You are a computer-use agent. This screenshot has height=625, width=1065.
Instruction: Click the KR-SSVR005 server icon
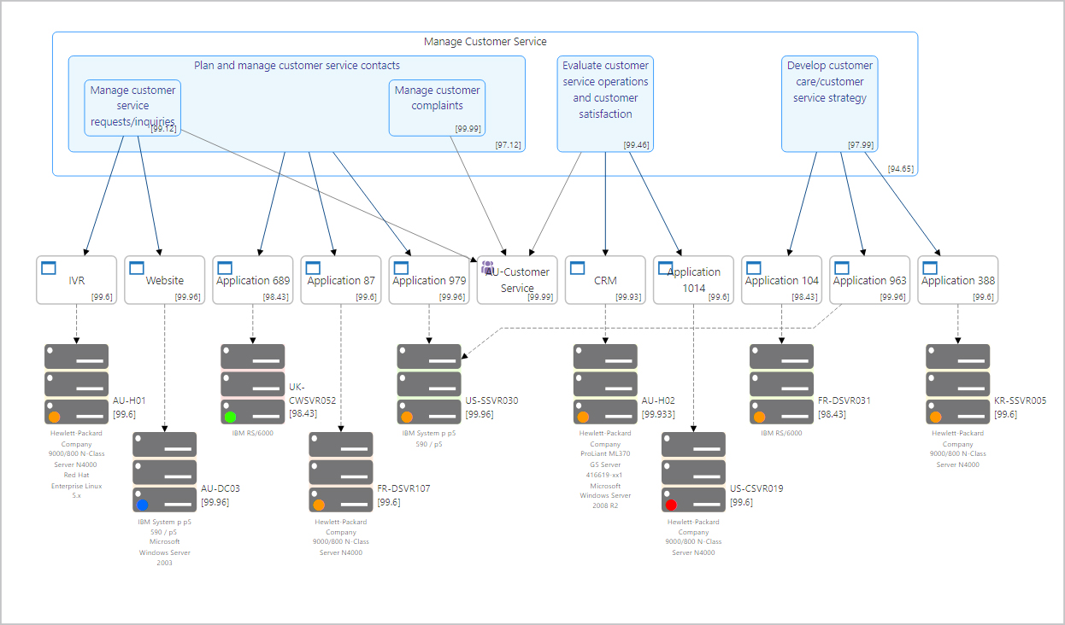click(x=957, y=384)
